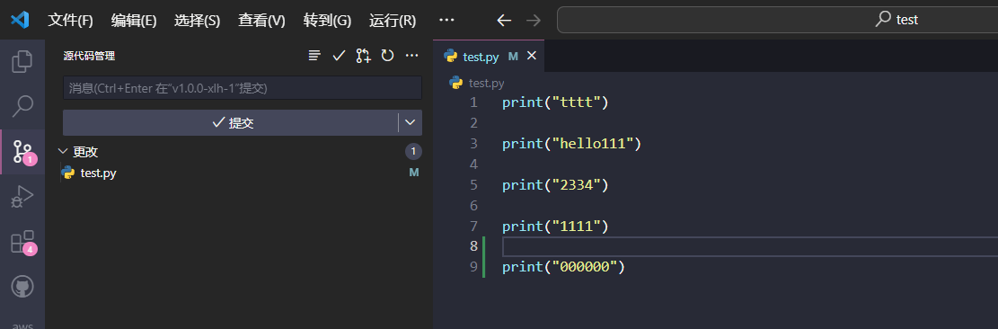Screen dimensions: 998x329
Task: Open the 文件(F) menu
Action: (71, 21)
